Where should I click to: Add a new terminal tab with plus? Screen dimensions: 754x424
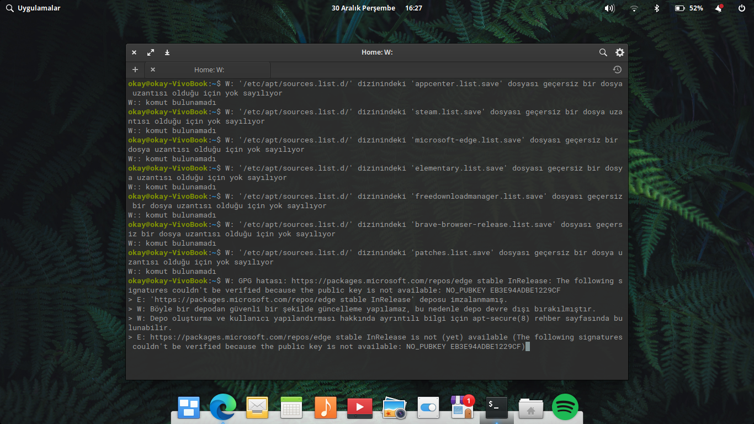[x=135, y=70]
